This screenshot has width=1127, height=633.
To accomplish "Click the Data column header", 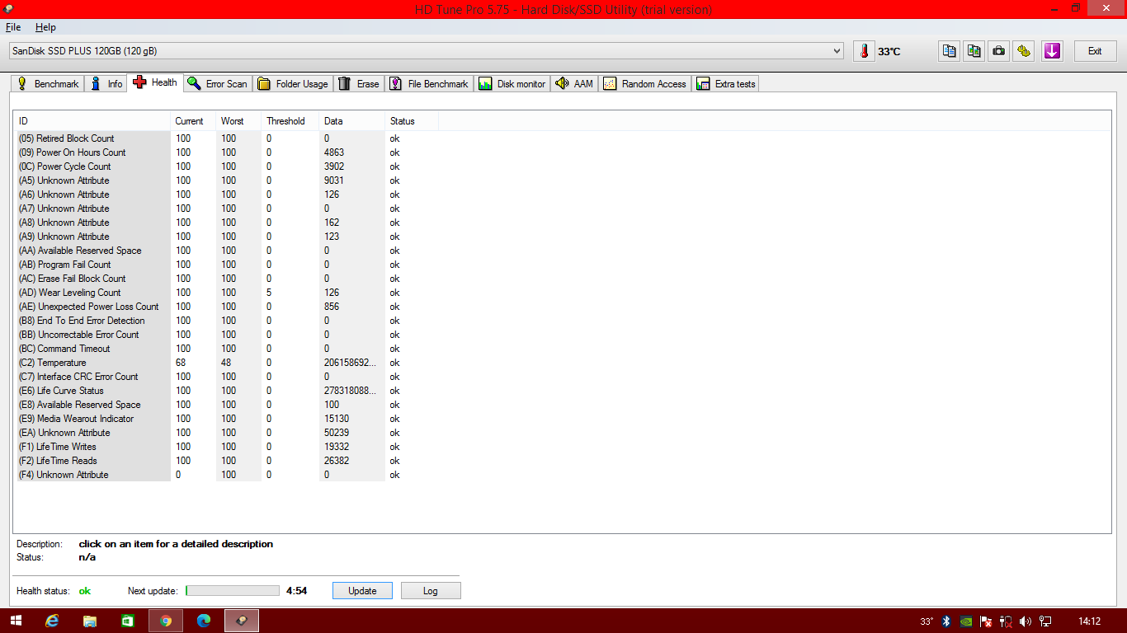I will pyautogui.click(x=352, y=121).
